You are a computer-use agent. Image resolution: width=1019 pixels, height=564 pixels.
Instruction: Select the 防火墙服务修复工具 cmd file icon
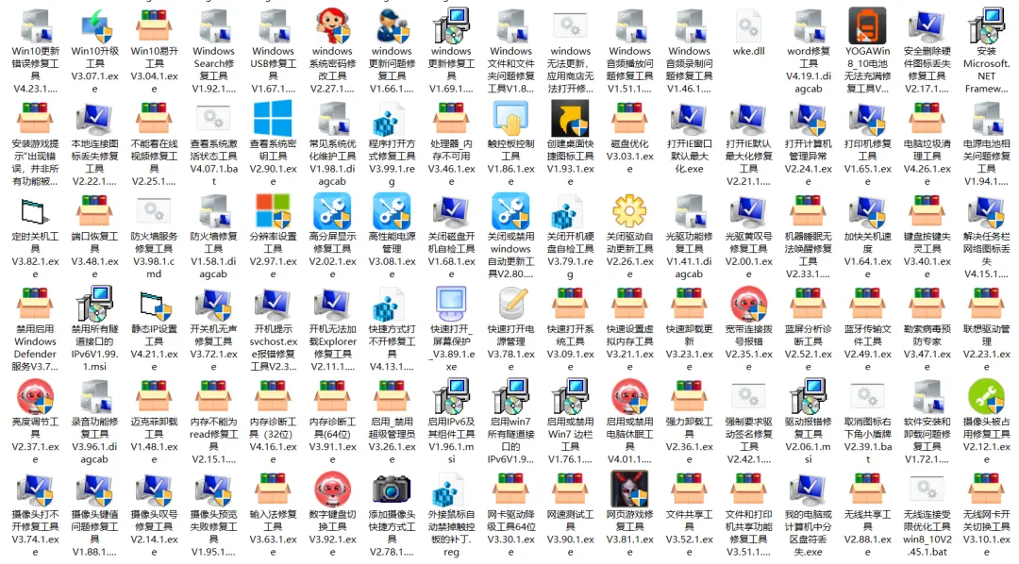tap(154, 212)
